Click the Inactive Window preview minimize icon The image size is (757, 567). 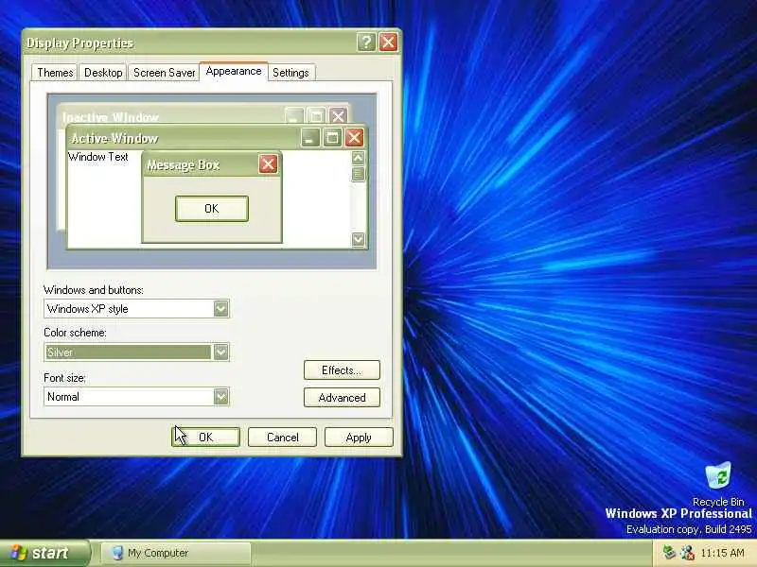(x=294, y=116)
